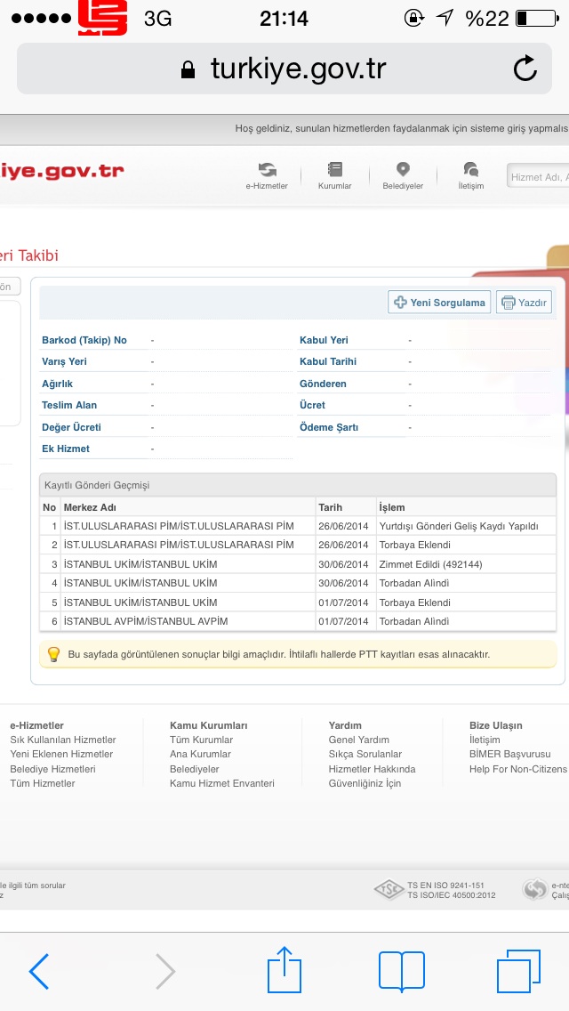Screen dimensions: 569x1011
Task: Open Help For Non-Citizens link
Action: coord(518,769)
